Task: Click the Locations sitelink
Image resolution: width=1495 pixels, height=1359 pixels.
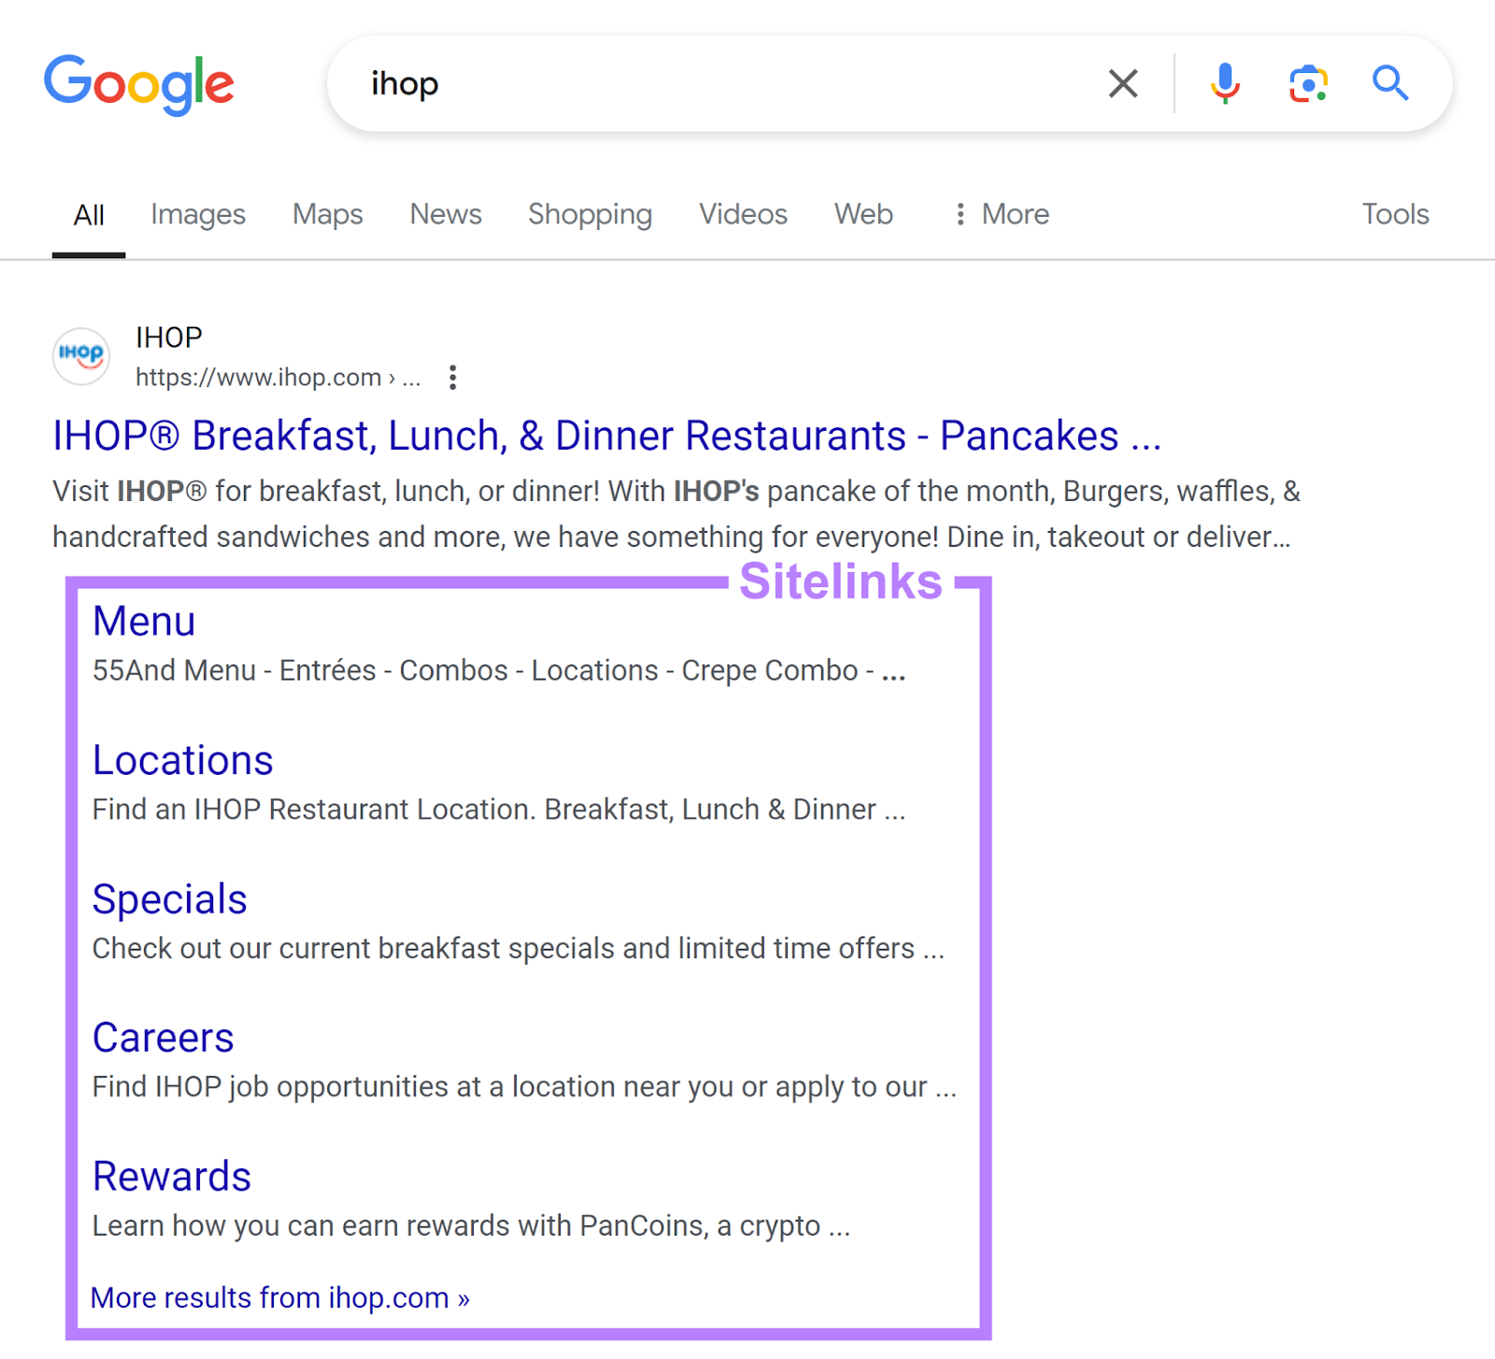Action: point(182,760)
